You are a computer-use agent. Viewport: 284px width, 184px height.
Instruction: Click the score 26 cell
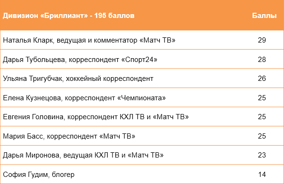tap(262, 79)
